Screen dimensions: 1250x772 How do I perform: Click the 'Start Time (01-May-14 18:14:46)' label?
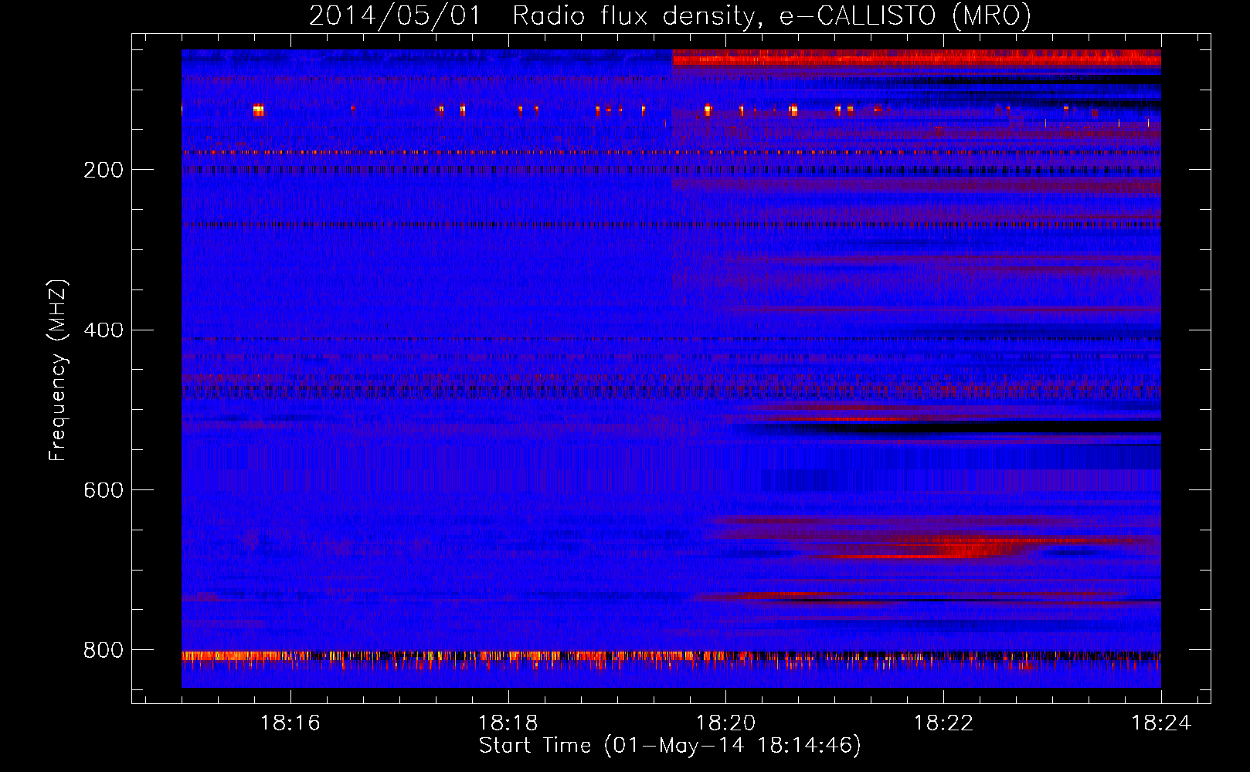pos(670,746)
